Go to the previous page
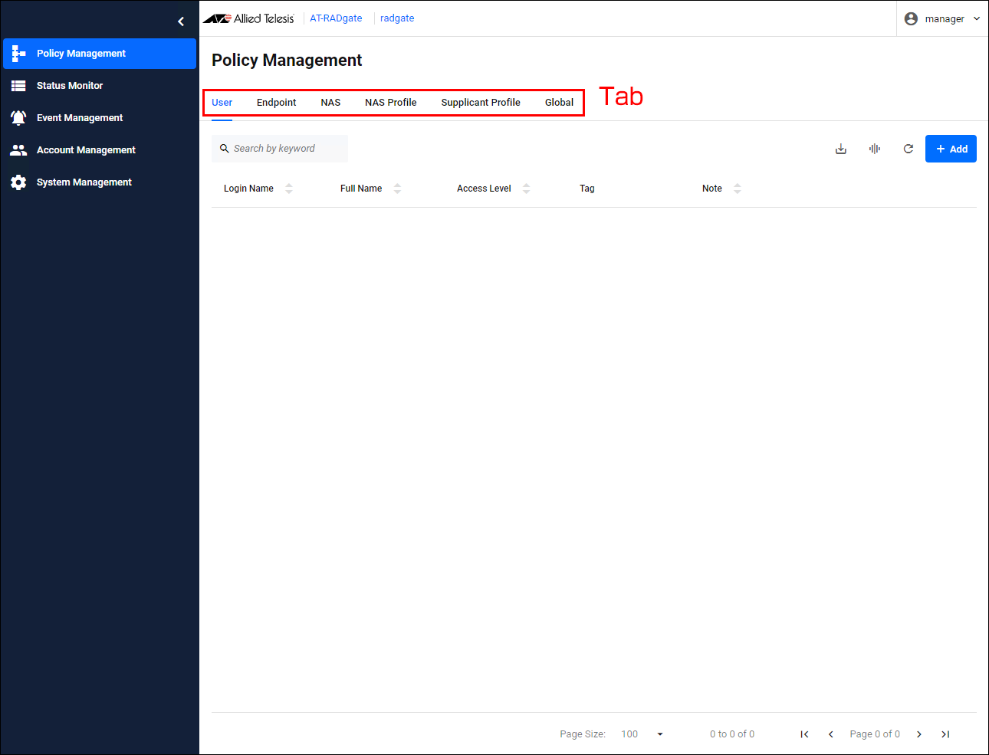This screenshot has height=755, width=989. tap(830, 734)
